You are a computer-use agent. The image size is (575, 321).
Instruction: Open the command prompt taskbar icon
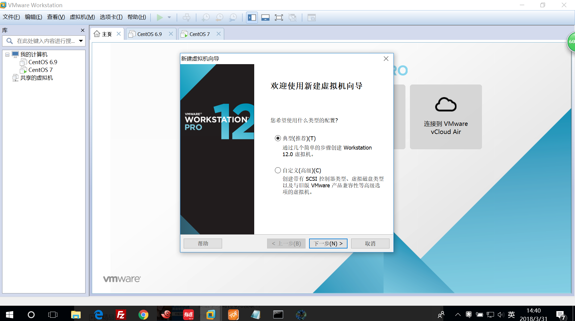[x=278, y=314]
